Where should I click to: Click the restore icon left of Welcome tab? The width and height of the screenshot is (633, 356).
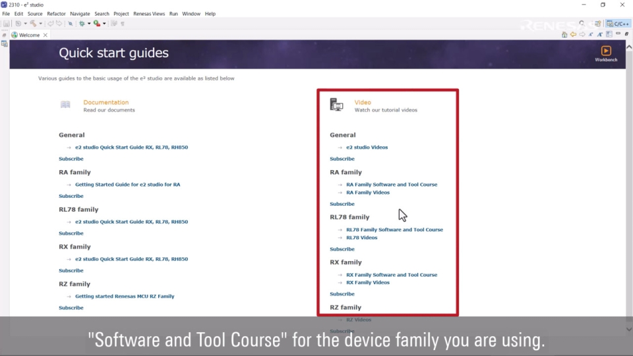[x=4, y=35]
